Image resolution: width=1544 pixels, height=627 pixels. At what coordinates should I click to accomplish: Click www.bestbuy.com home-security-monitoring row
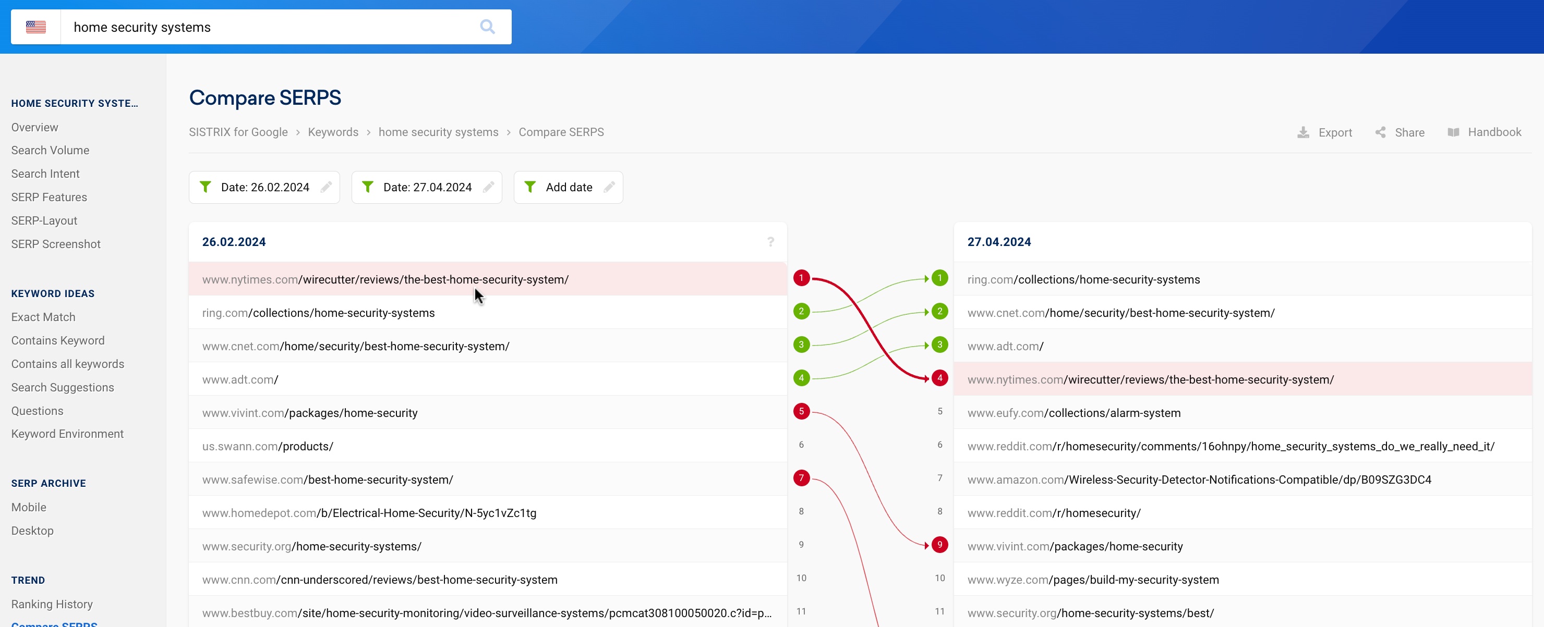(488, 612)
